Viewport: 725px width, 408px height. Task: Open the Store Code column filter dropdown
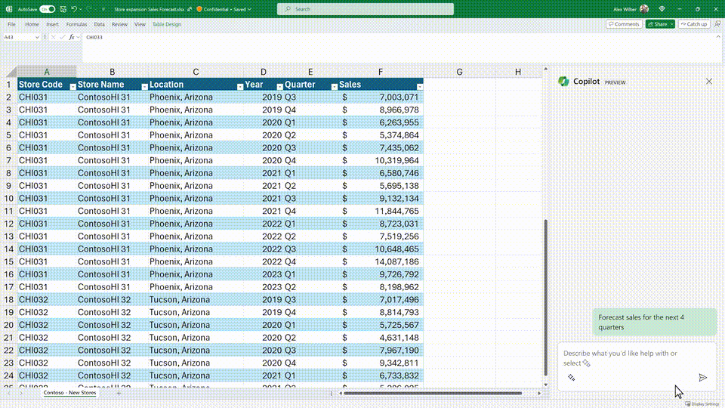[x=72, y=86]
